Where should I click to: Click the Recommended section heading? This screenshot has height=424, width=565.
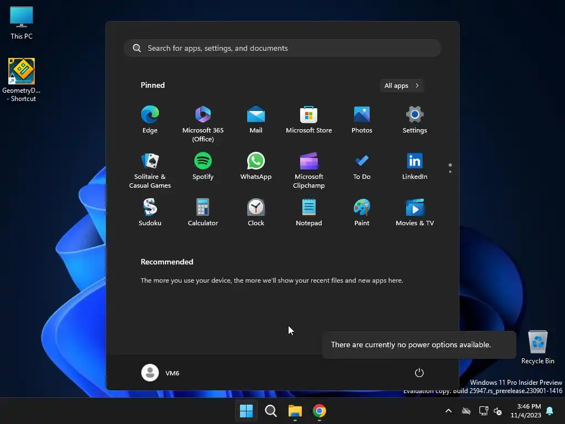pos(167,262)
